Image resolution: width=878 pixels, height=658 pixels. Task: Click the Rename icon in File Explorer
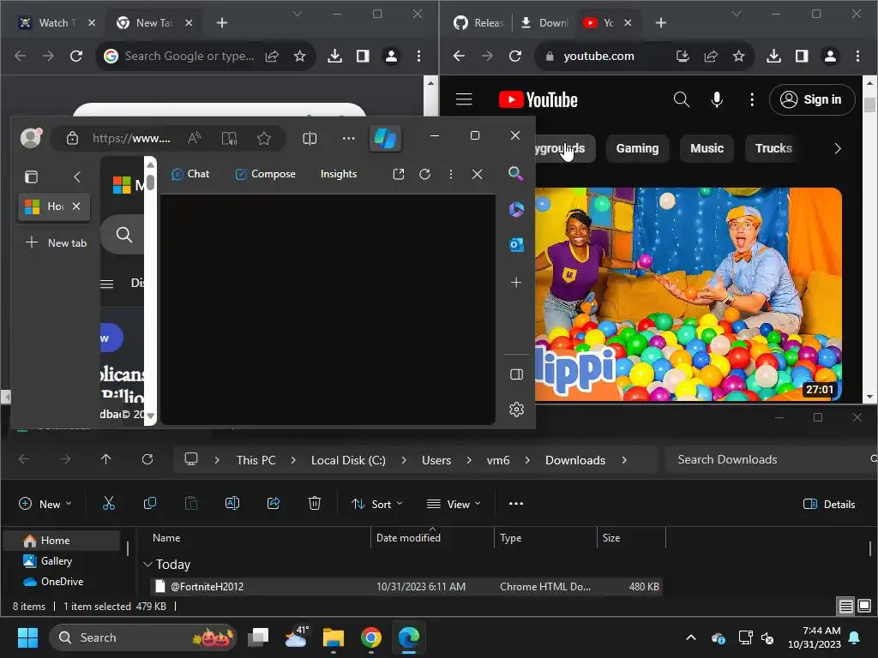(x=232, y=504)
